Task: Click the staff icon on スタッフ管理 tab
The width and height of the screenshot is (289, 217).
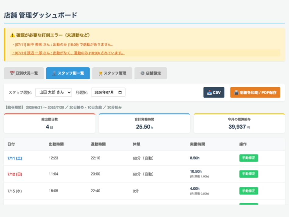Action: pos(101,73)
